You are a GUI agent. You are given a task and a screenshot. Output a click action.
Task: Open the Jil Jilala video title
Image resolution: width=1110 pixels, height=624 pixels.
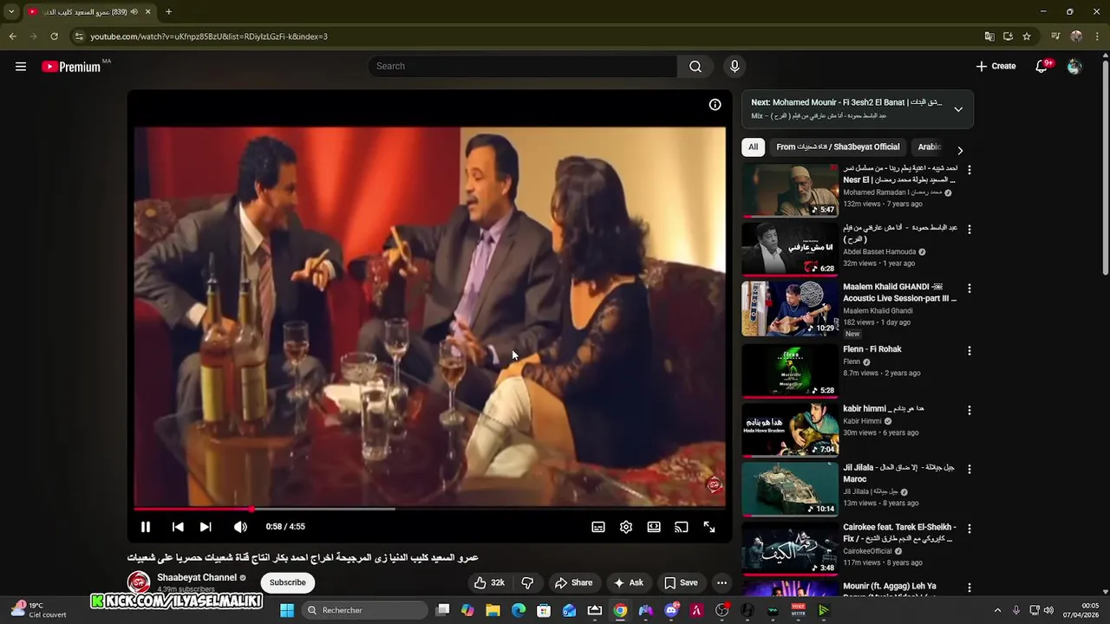coord(899,473)
